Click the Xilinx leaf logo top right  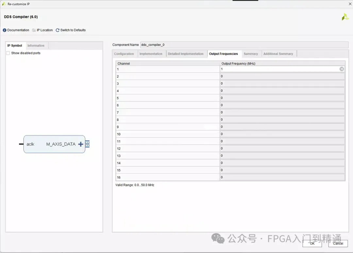[345, 17]
